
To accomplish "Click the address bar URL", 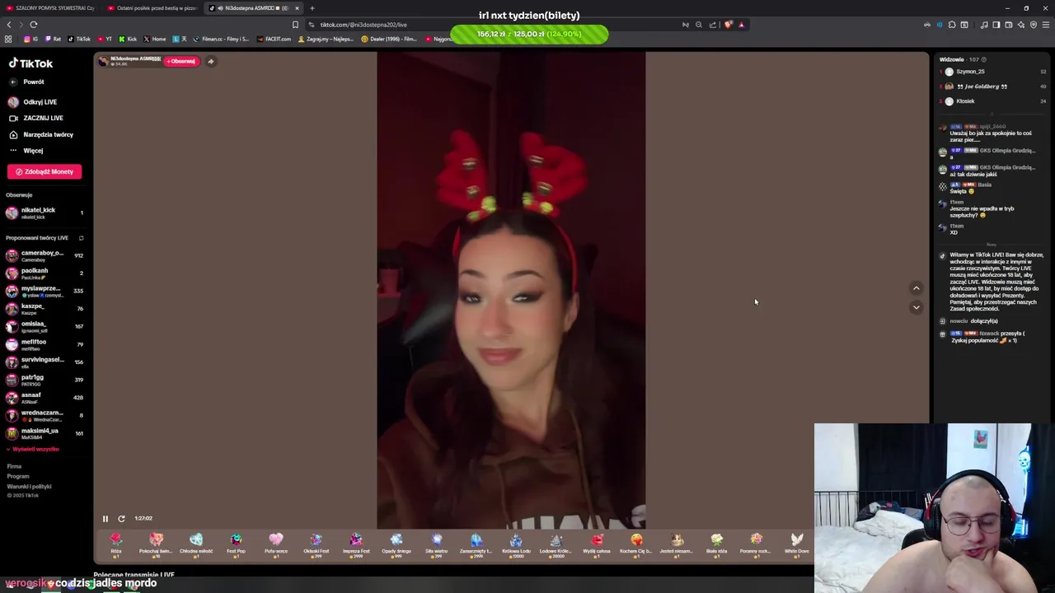I will pyautogui.click(x=363, y=25).
